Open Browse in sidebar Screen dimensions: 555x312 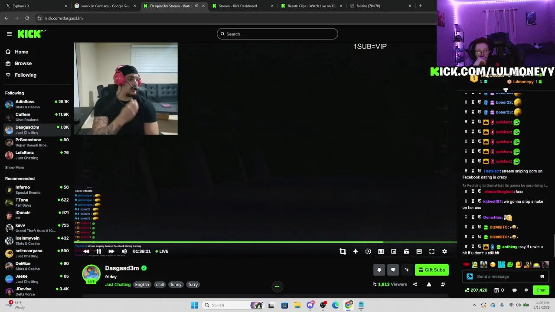pos(19,63)
